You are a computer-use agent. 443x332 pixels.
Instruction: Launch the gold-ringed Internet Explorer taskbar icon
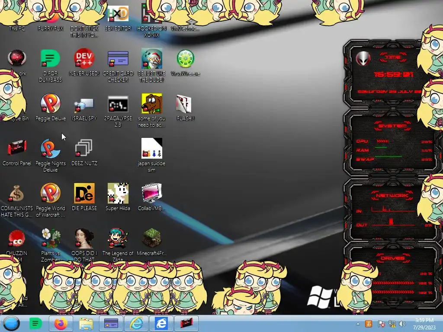coord(136,323)
